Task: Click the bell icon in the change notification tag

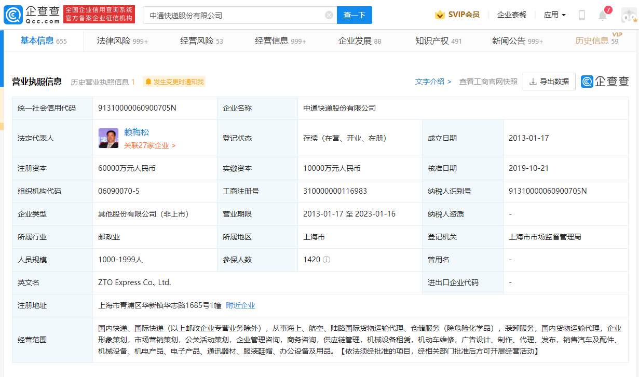Action: point(148,82)
